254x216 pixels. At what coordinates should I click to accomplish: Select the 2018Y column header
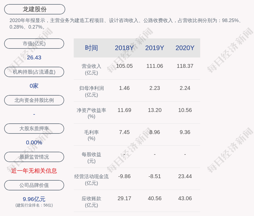(124, 48)
